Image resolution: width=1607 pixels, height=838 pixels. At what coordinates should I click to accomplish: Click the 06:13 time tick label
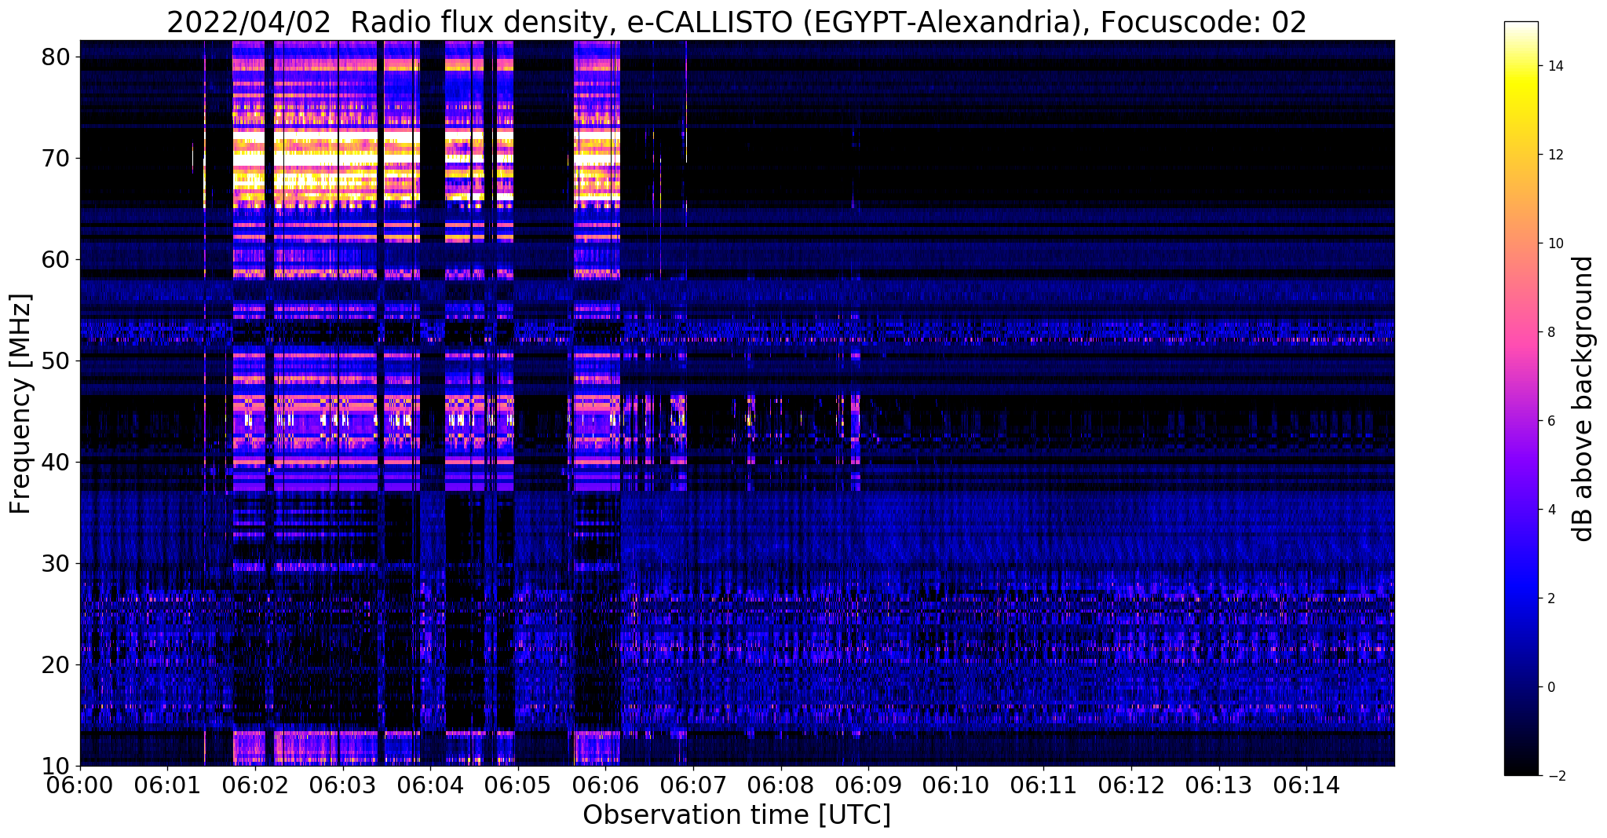[1219, 785]
